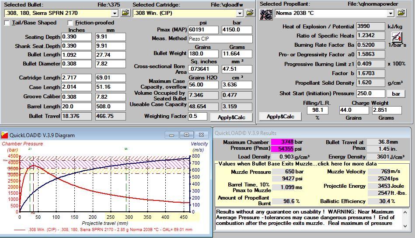
Task: Click Maximum Chamber Pressure 54355 psi value
Action: [282, 148]
